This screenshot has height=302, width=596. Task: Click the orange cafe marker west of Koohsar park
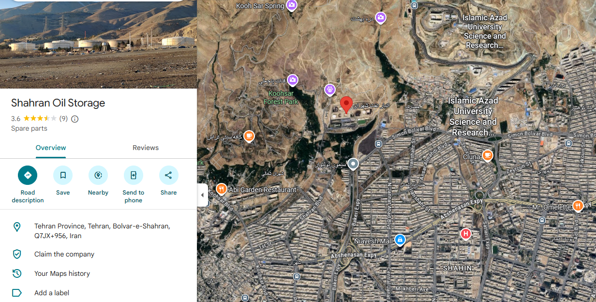(x=249, y=136)
